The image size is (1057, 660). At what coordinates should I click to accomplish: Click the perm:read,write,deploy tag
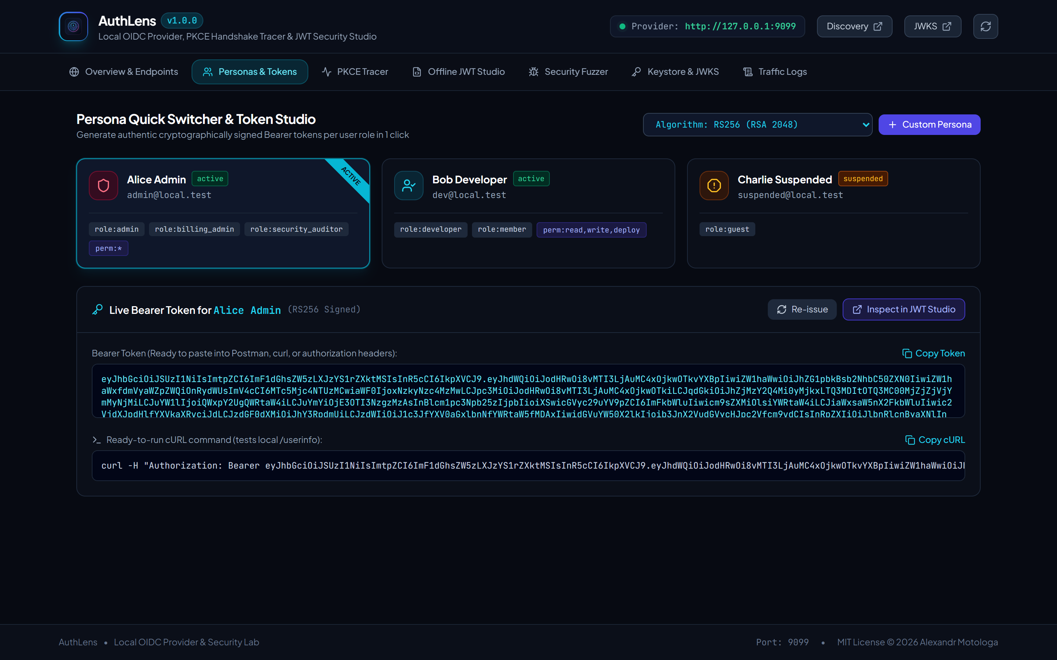pyautogui.click(x=591, y=230)
